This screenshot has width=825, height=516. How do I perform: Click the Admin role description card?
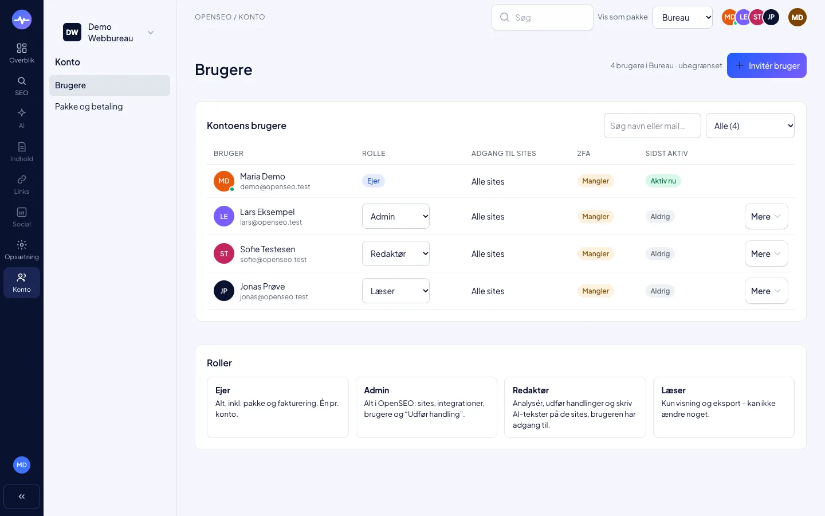[426, 407]
